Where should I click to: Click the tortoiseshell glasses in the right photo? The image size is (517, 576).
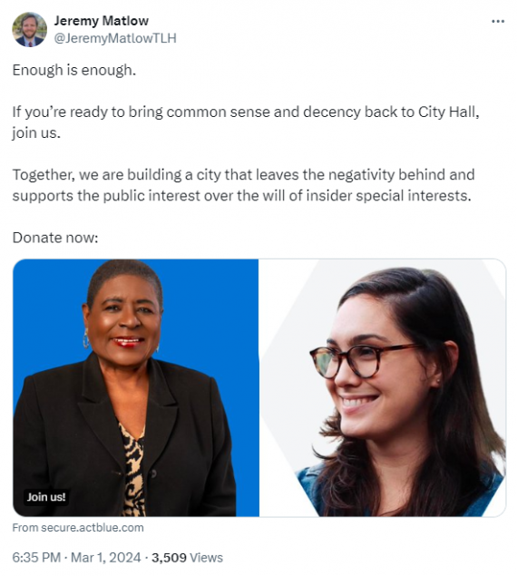click(x=364, y=361)
